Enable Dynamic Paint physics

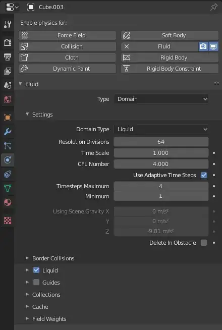(67, 69)
